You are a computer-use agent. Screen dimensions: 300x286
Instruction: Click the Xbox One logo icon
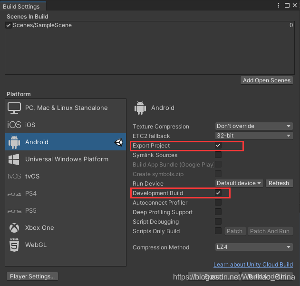pos(14,228)
